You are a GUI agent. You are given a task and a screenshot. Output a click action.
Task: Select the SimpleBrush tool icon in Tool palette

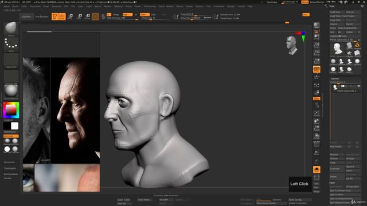[357, 45]
